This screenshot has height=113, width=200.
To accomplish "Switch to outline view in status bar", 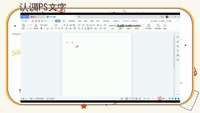I will 130,99.
